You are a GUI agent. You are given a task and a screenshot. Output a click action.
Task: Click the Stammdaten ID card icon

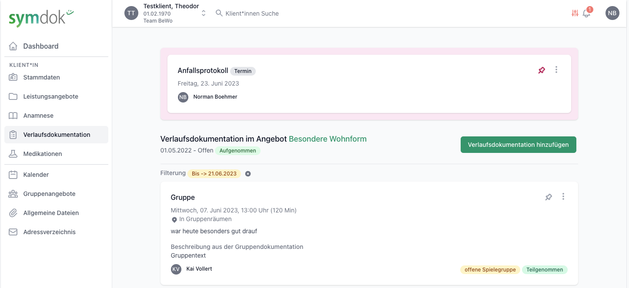coord(13,77)
